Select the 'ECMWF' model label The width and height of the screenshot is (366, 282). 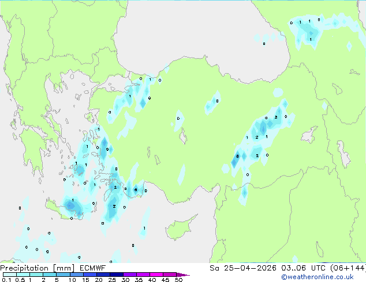(x=92, y=268)
